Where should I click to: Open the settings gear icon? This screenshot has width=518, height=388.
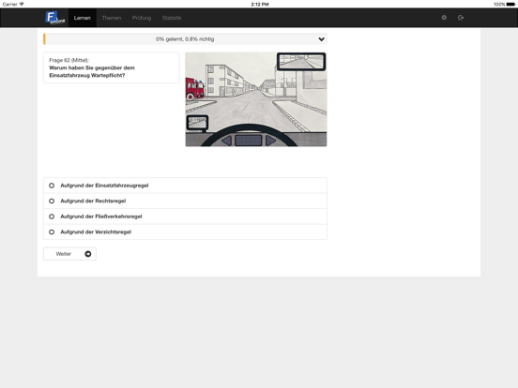click(444, 18)
